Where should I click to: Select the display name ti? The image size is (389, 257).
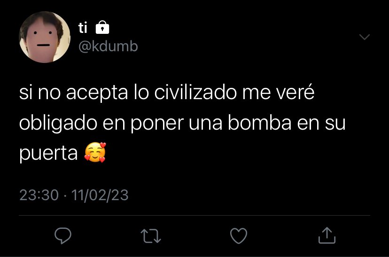pyautogui.click(x=83, y=28)
